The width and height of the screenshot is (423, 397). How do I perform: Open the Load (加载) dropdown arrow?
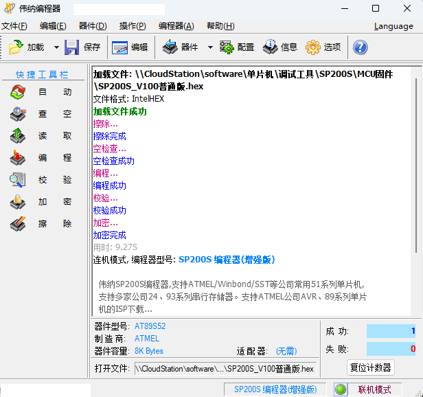click(x=56, y=47)
